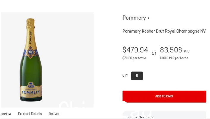Switch to the Delivery tab
This screenshot has width=210, height=119.
click(54, 114)
